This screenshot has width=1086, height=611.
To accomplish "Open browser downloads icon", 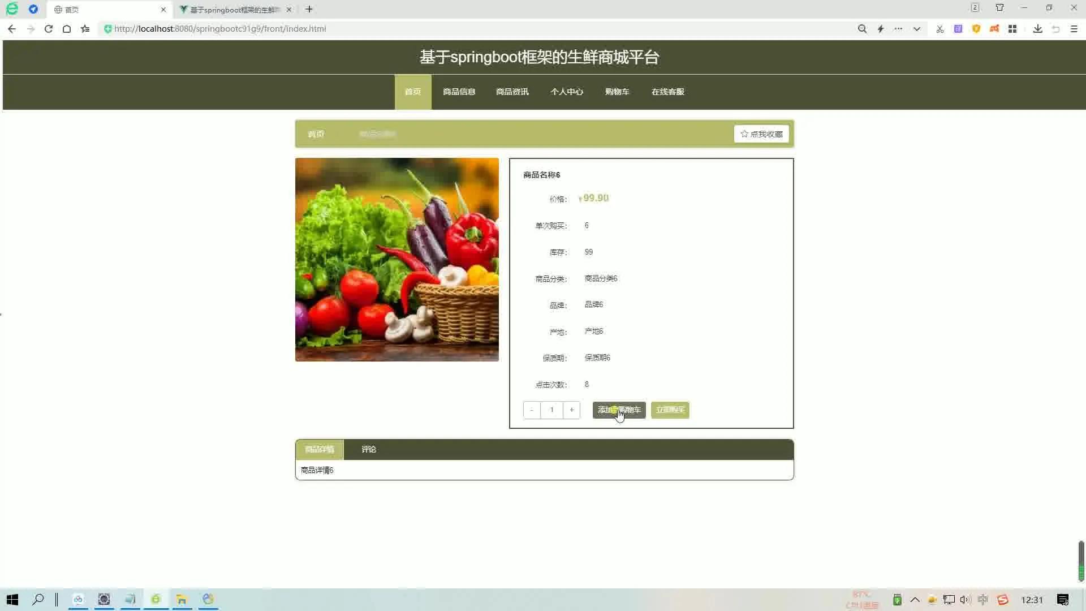I will [1038, 29].
